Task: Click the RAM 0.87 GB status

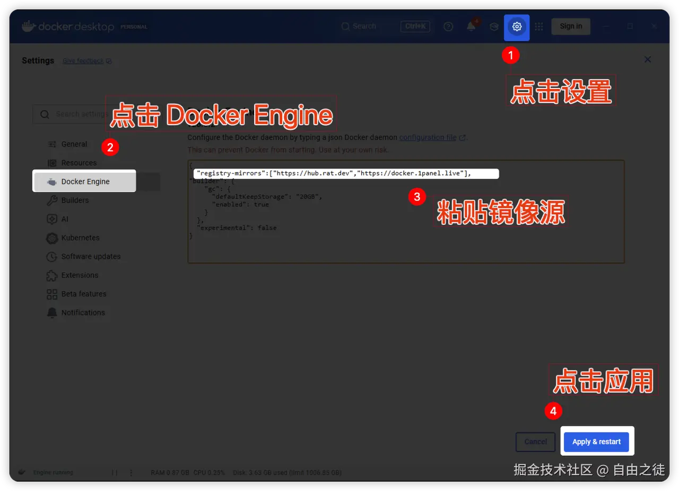Action: point(170,472)
